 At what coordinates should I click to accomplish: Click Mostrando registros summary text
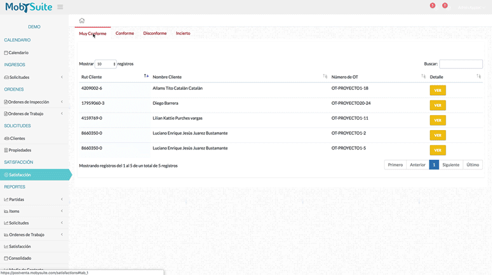pos(129,166)
